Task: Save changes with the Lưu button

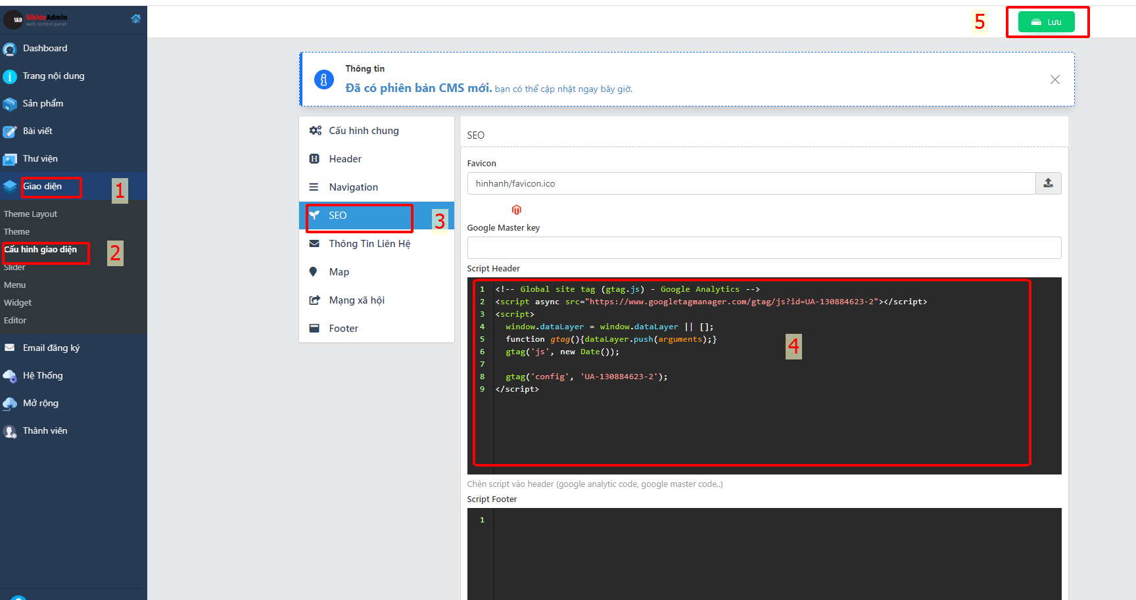Action: coord(1047,22)
